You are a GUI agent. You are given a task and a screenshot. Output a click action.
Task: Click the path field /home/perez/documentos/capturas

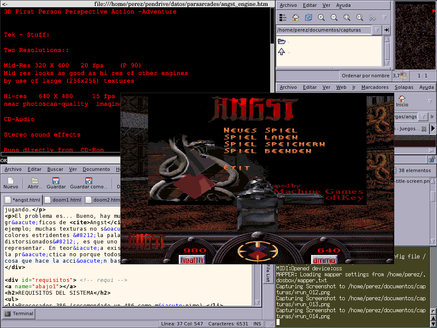[324, 30]
